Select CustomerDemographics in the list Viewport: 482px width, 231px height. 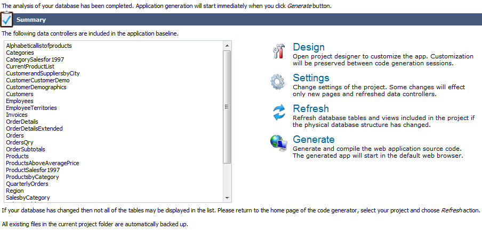(x=36, y=87)
